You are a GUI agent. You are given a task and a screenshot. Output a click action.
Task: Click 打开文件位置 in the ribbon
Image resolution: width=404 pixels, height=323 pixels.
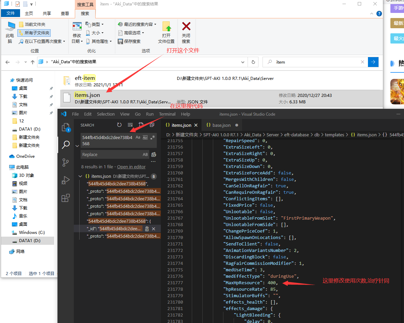[166, 33]
